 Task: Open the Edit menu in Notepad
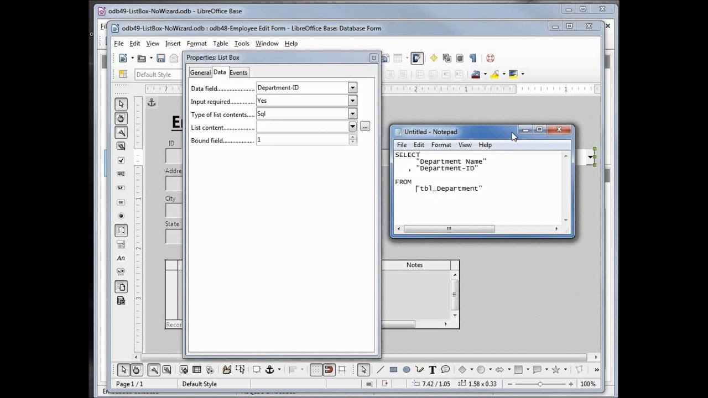coord(419,145)
